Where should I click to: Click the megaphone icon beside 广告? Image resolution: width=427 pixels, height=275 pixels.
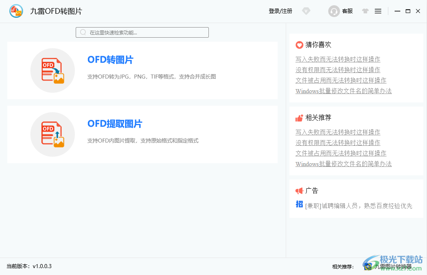(299, 191)
